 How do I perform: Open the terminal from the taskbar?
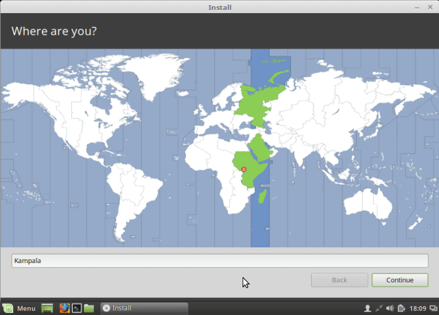[76, 308]
